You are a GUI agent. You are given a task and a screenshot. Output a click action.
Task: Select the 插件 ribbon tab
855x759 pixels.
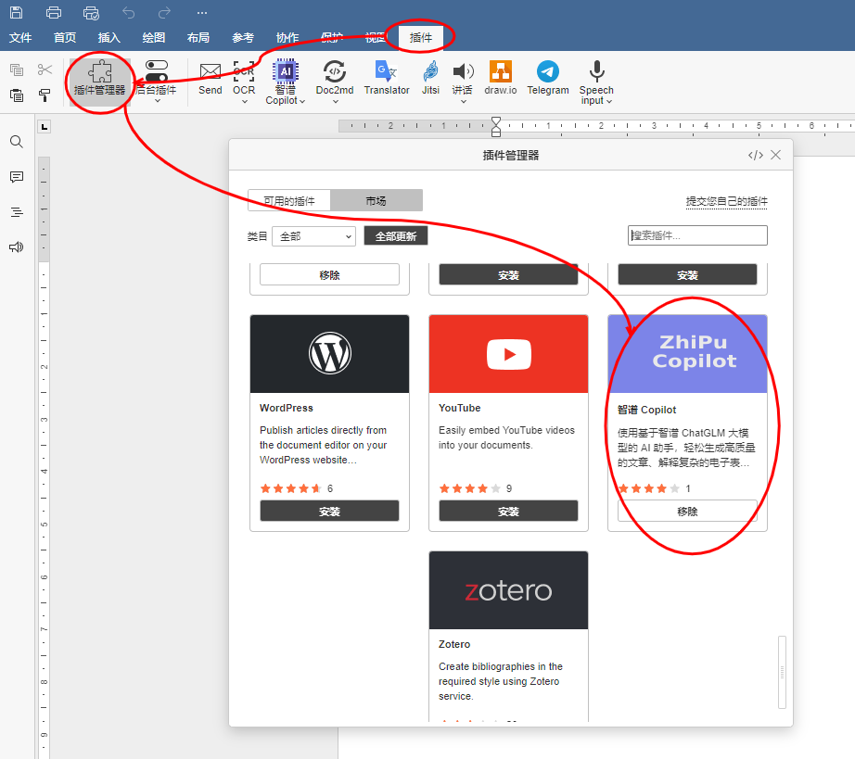pyautogui.click(x=421, y=38)
